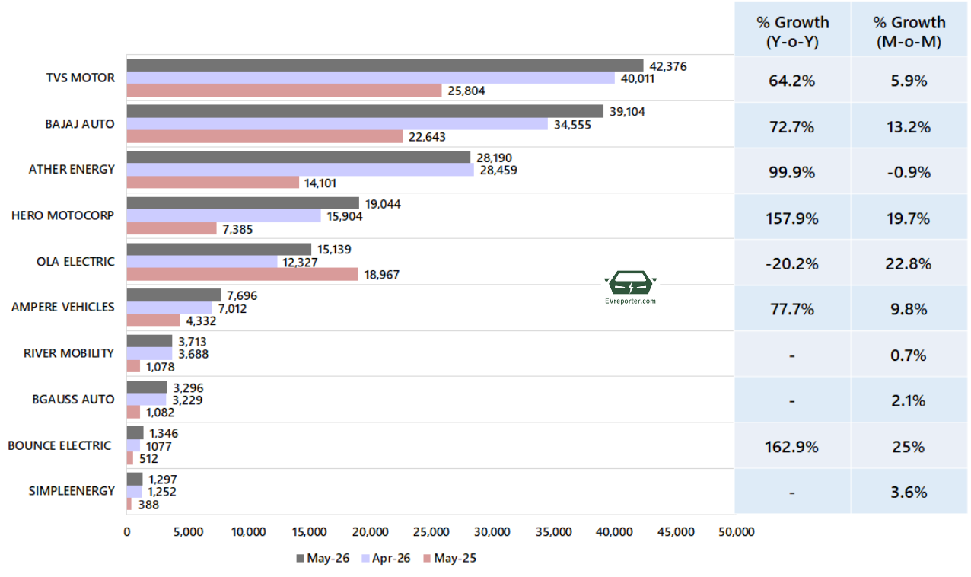
Task: Click the ATHER ENERGY row label
Action: point(72,169)
